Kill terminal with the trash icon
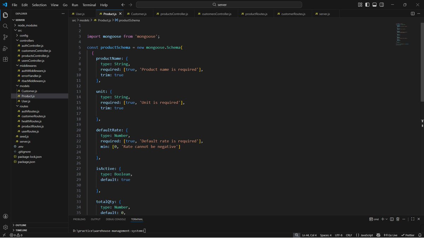 pos(398,219)
